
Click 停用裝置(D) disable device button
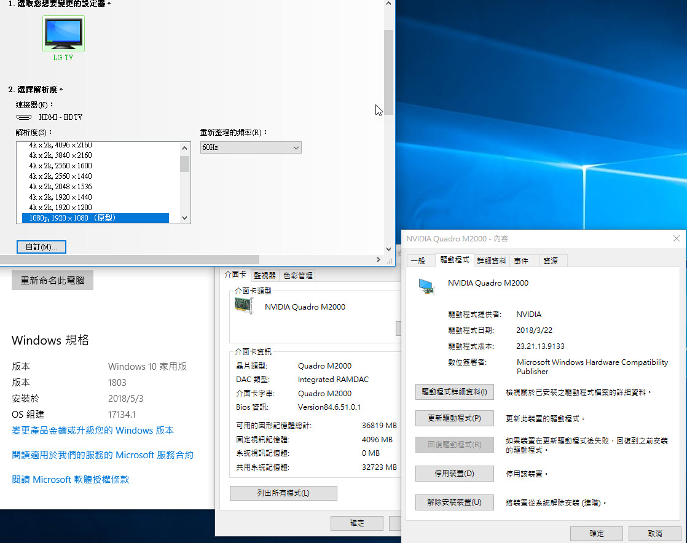point(454,474)
